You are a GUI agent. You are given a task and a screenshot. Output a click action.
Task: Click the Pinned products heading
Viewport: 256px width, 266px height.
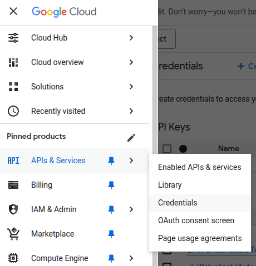tap(36, 137)
